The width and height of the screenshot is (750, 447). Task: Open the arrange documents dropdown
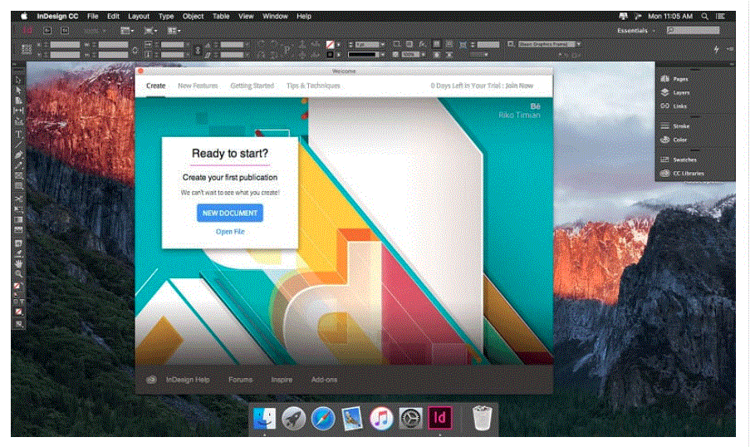click(174, 31)
